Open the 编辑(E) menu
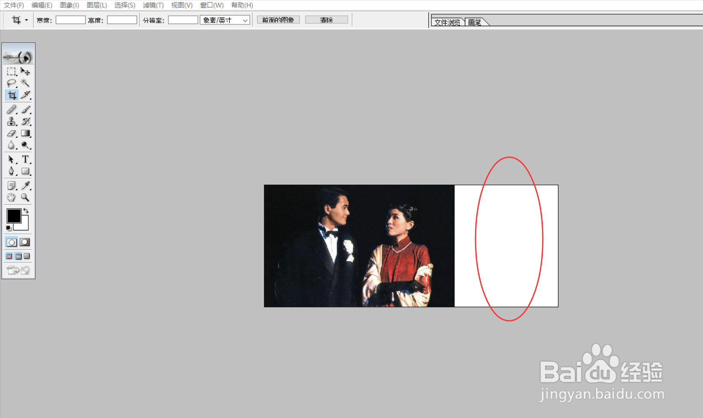Image resolution: width=703 pixels, height=418 pixels. coord(42,5)
